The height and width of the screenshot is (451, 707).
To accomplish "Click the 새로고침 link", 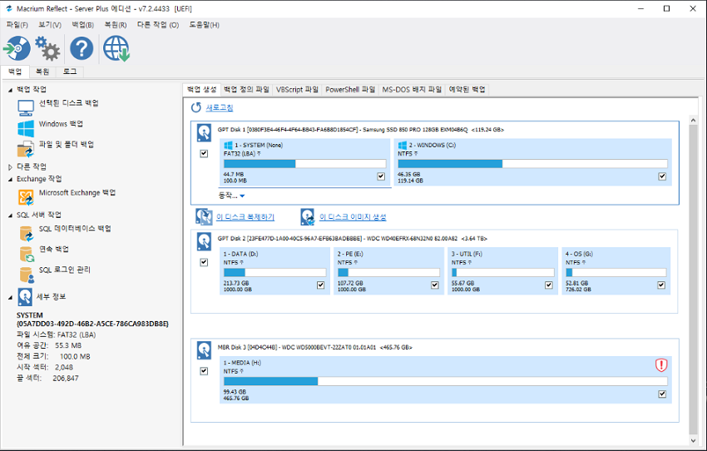I will point(220,108).
